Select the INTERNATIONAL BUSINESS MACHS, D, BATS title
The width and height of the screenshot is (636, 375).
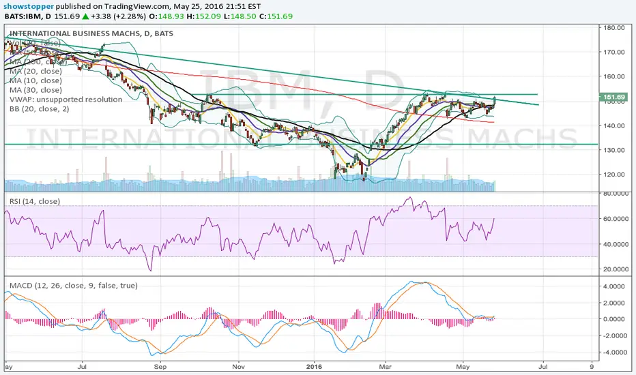91,33
